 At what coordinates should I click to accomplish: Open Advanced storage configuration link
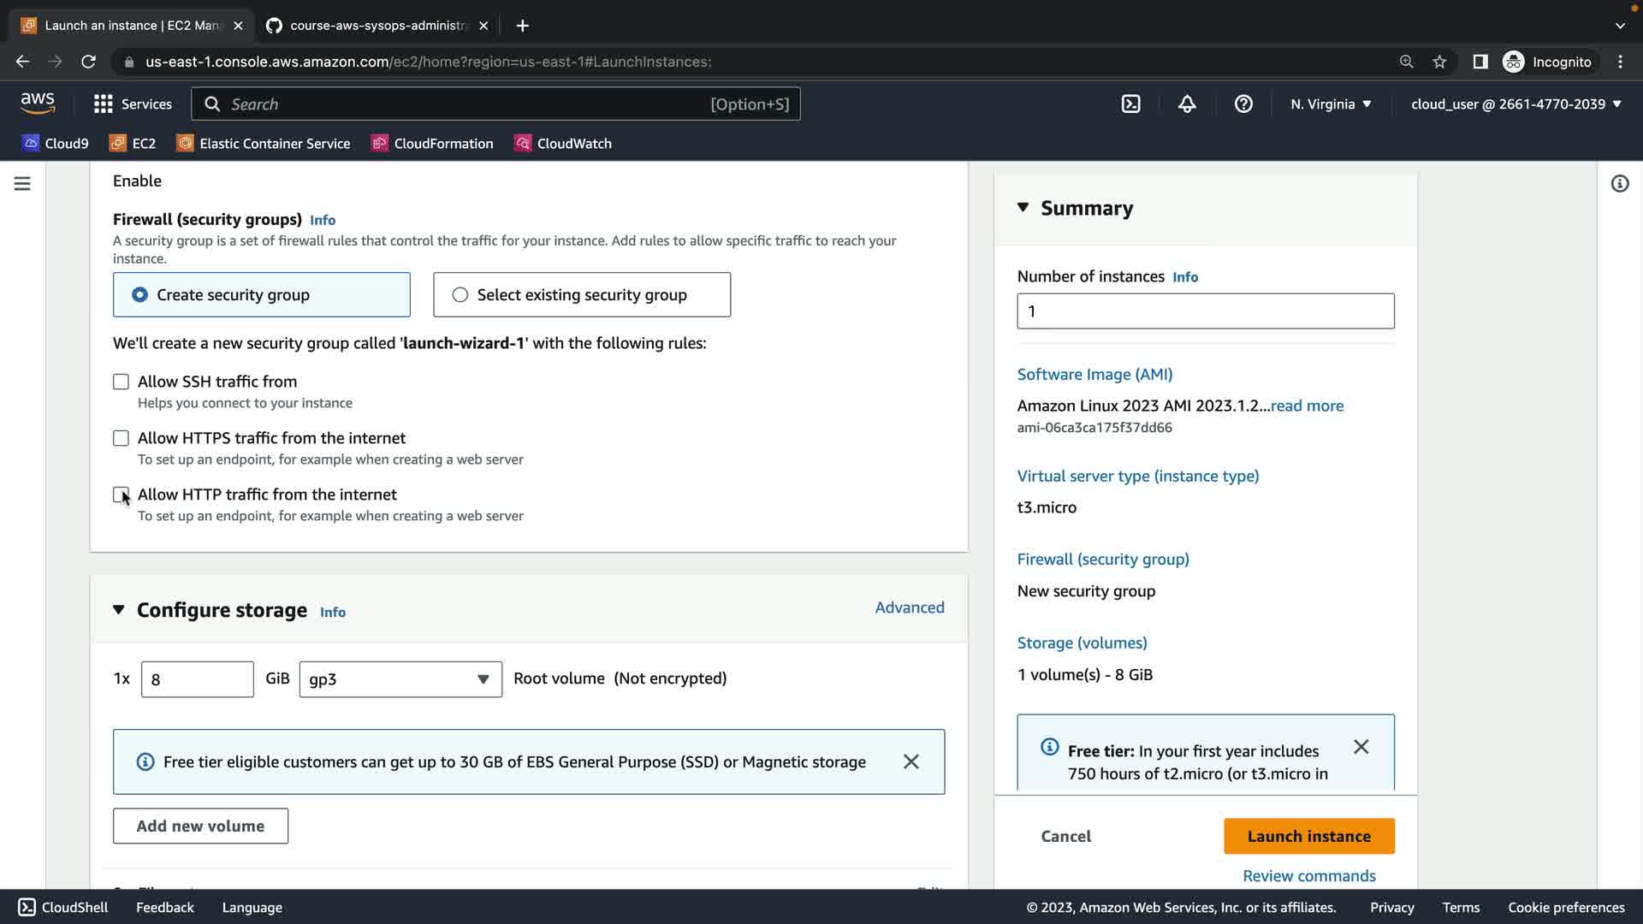click(909, 607)
